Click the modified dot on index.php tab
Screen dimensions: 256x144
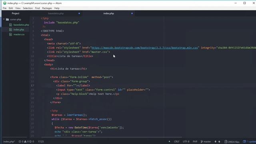click(132, 13)
